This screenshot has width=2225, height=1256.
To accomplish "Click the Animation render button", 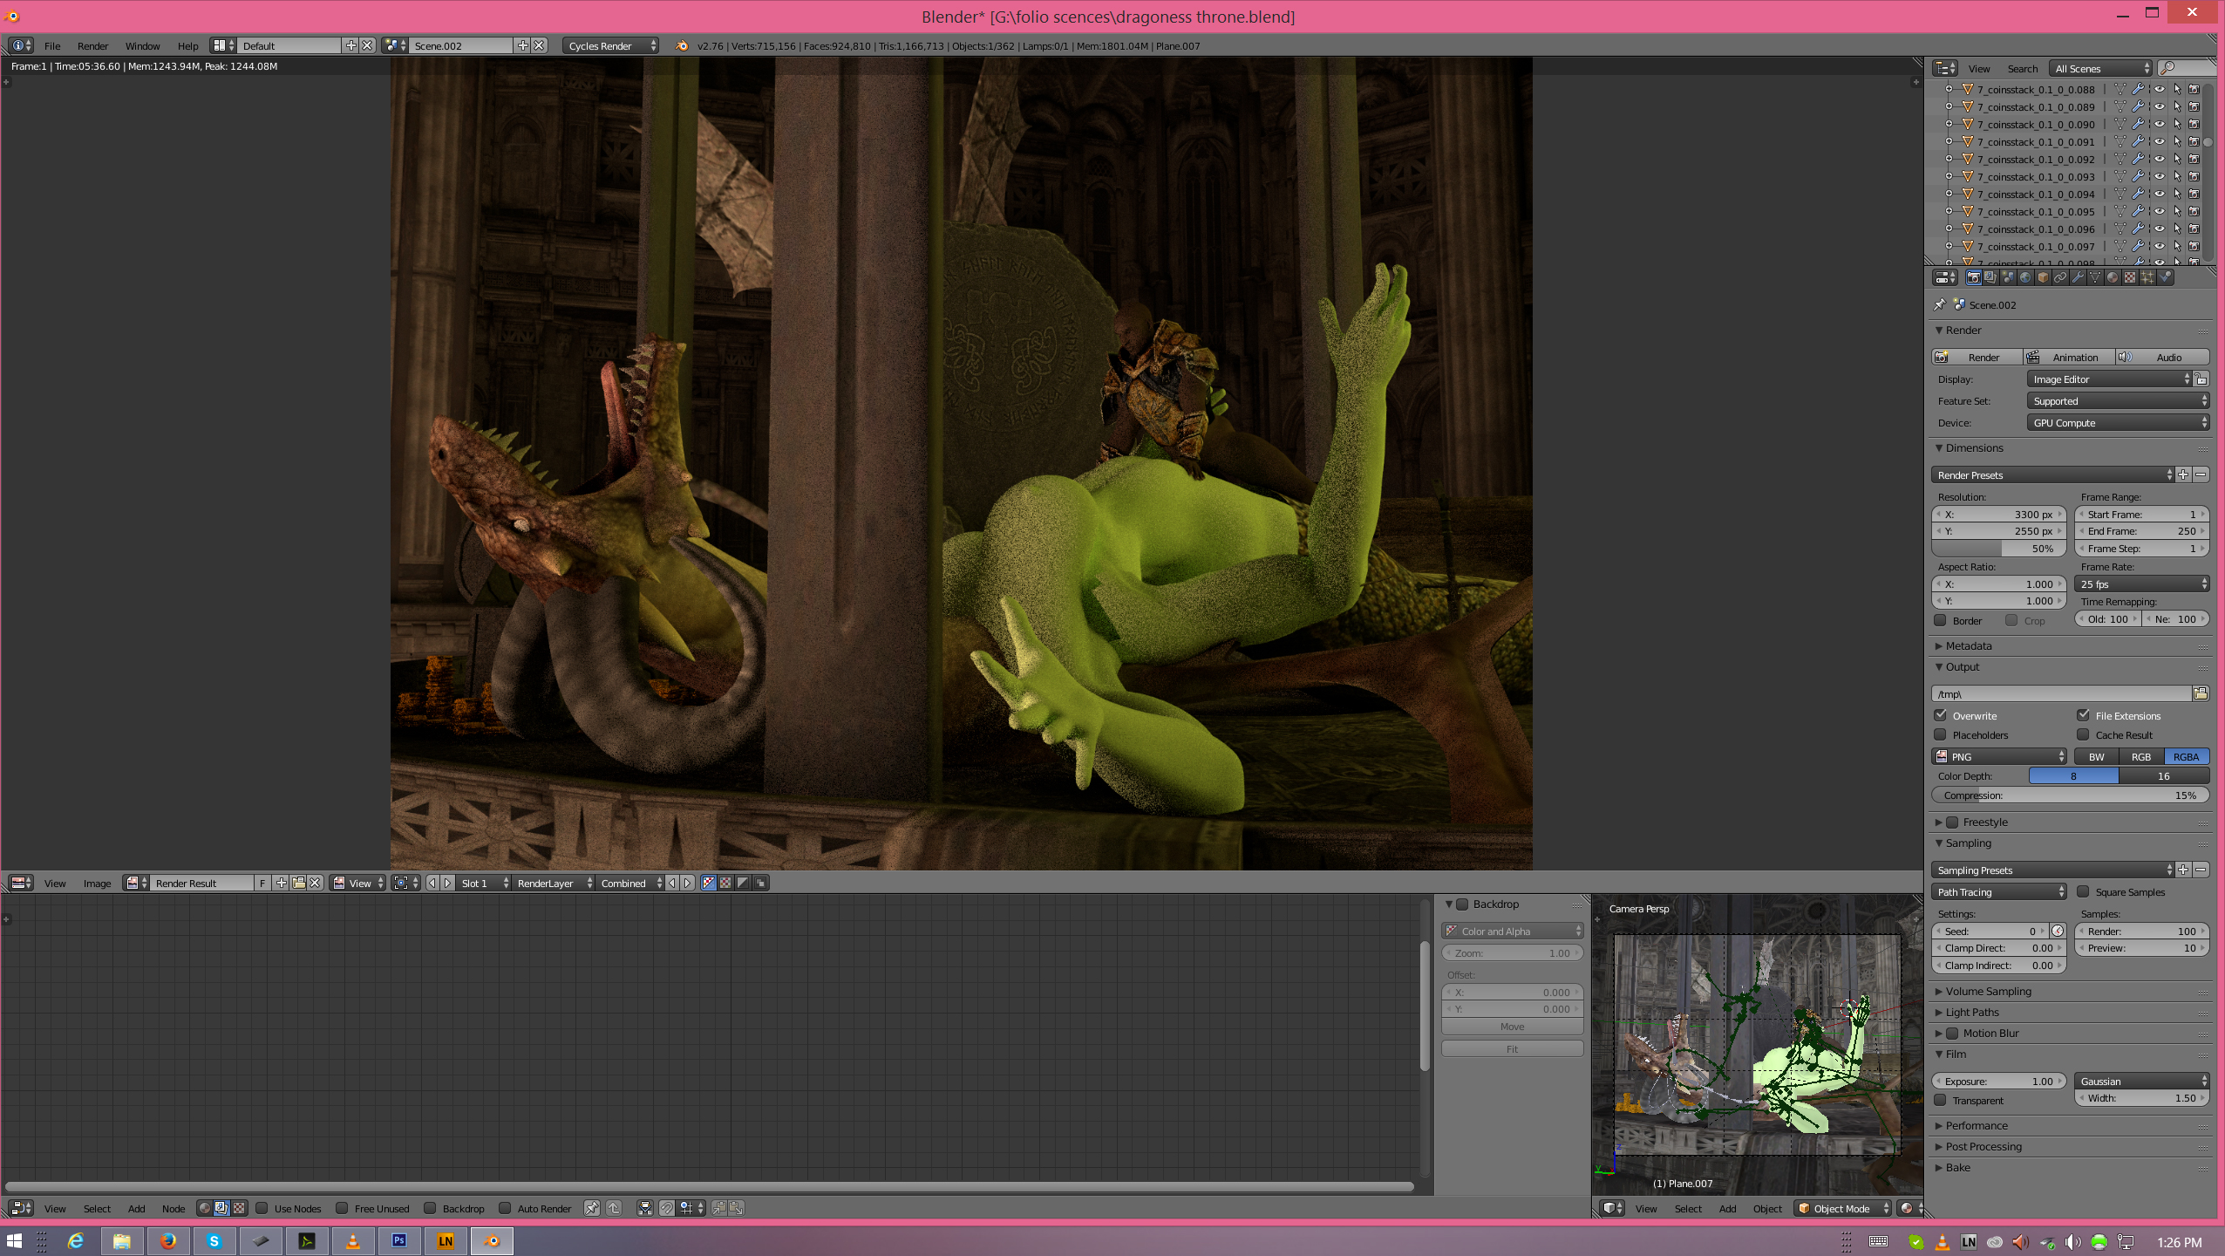I will [2068, 358].
